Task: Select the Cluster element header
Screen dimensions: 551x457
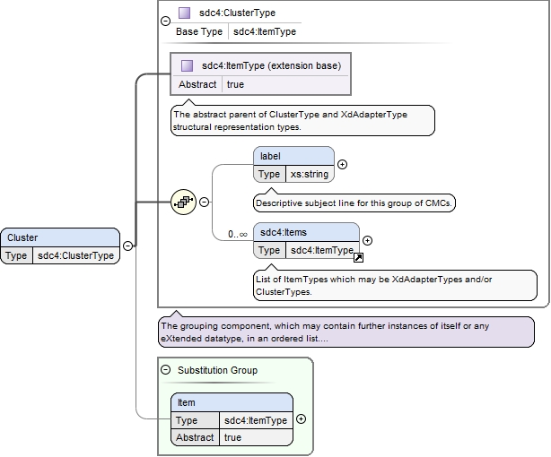Action: pos(60,237)
